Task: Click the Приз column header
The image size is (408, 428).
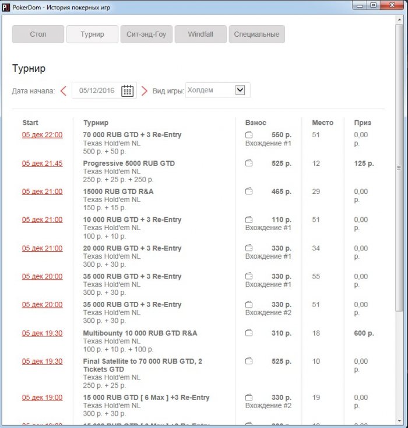Action: (363, 123)
